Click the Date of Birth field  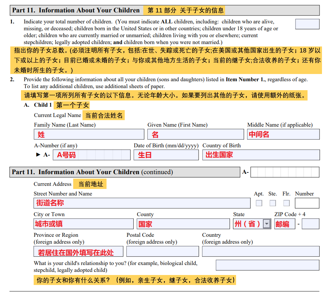pyautogui.click(x=166, y=155)
